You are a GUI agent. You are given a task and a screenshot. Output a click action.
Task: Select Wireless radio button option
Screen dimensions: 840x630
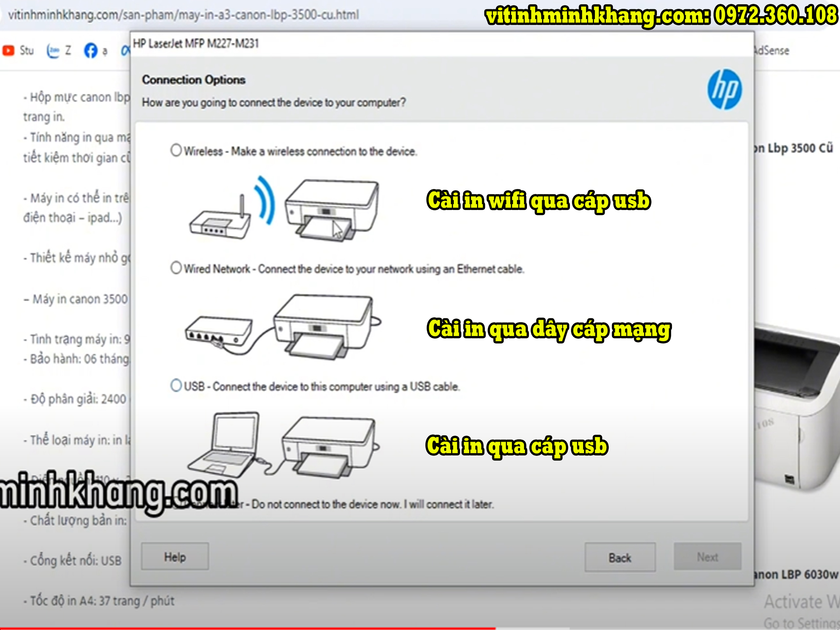(175, 151)
